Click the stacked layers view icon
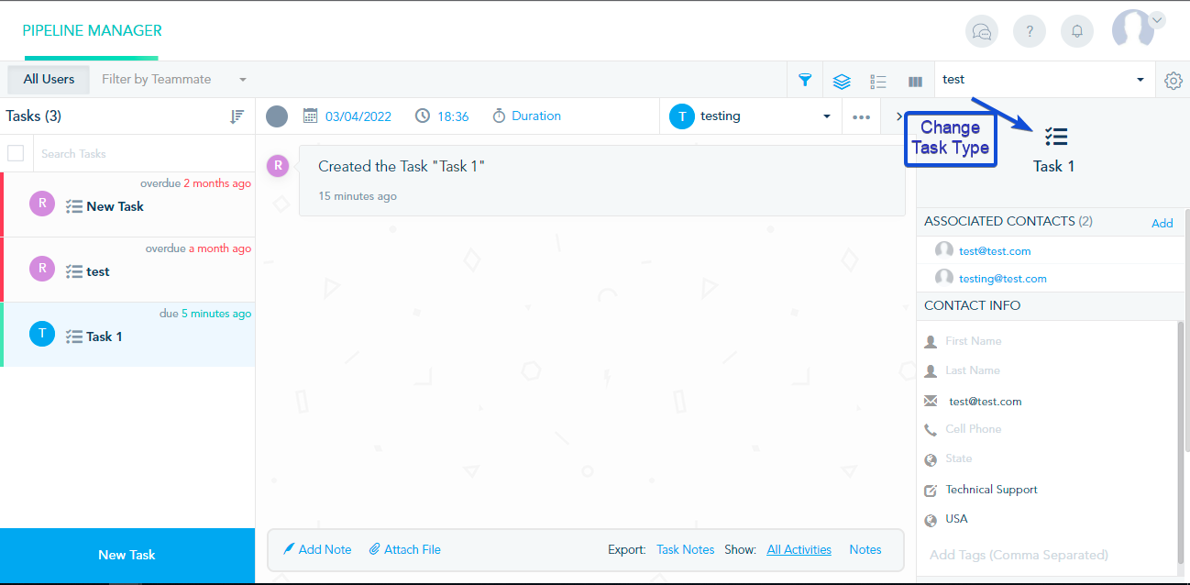The width and height of the screenshot is (1190, 585). coord(842,81)
